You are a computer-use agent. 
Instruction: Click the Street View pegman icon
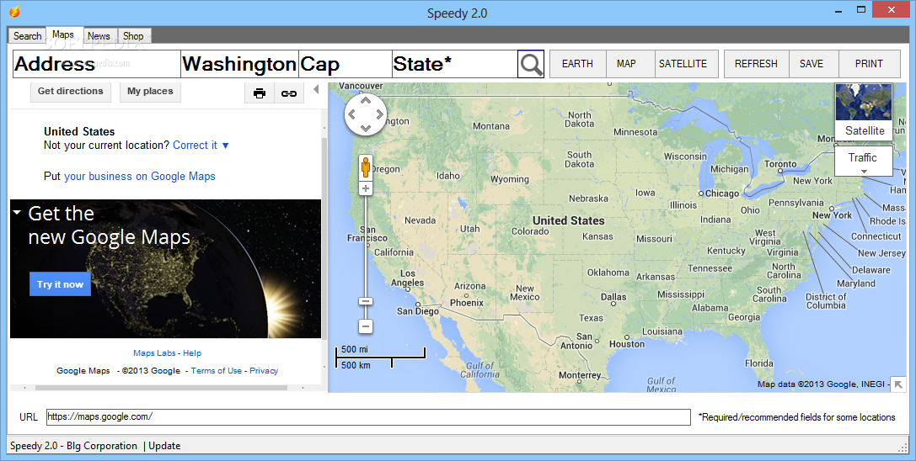(x=366, y=167)
